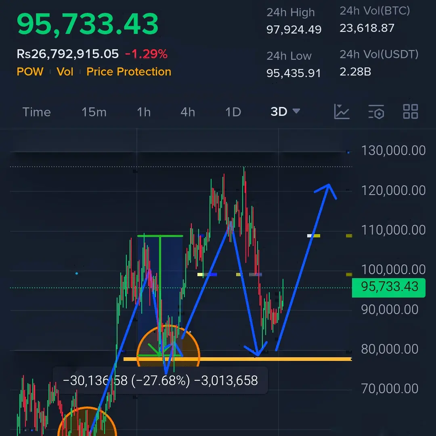This screenshot has height=436, width=436.
Task: Tap the Rs26,792,915.05 converted price
Action: tap(67, 54)
